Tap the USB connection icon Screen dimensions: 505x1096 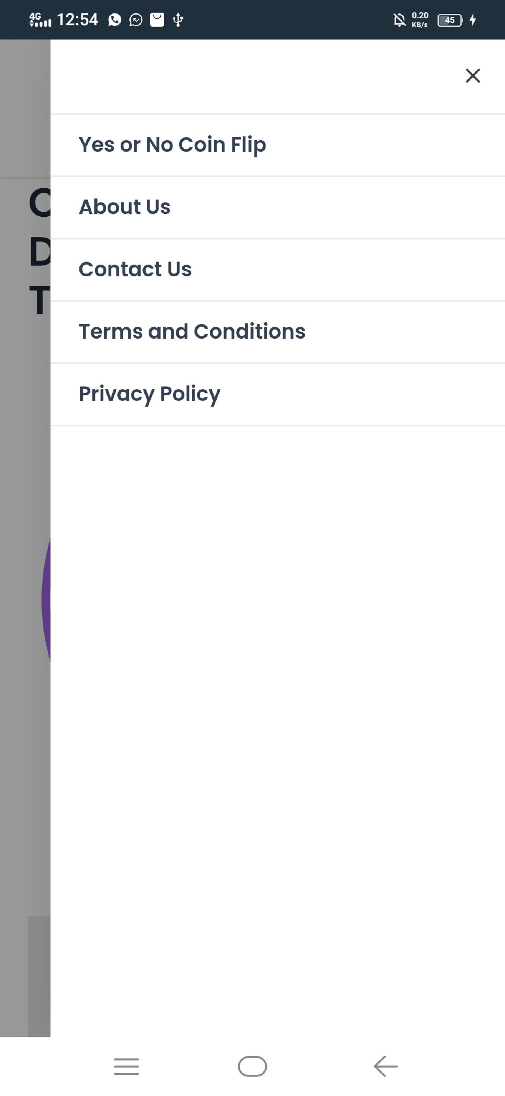click(x=178, y=20)
